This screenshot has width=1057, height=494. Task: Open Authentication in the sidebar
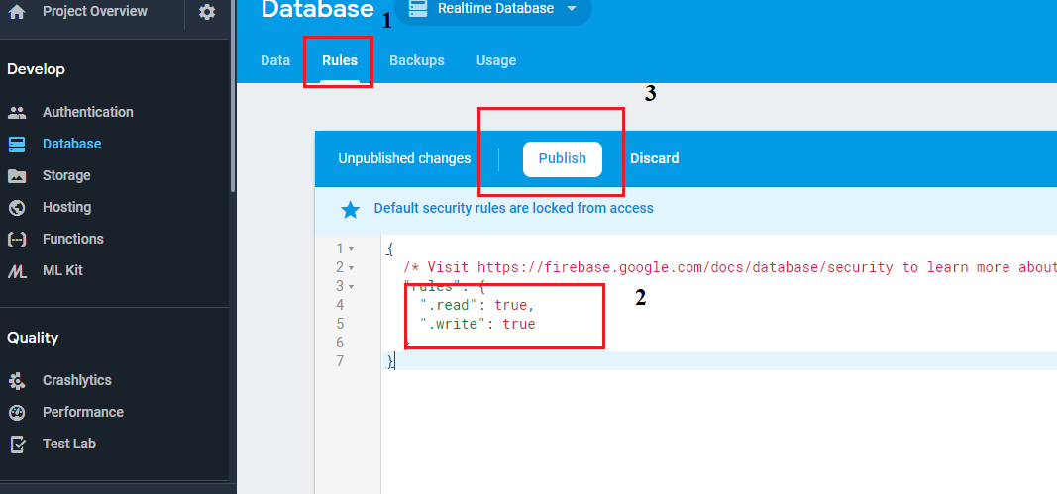point(87,112)
